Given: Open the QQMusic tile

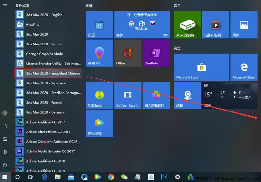Looking at the screenshot, I should pyautogui.click(x=100, y=95).
